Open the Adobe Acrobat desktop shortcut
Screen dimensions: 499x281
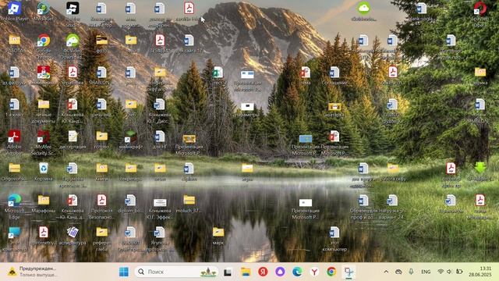tap(14, 137)
